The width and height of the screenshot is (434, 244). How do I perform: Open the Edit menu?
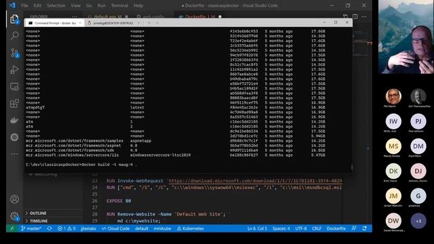(37, 5)
